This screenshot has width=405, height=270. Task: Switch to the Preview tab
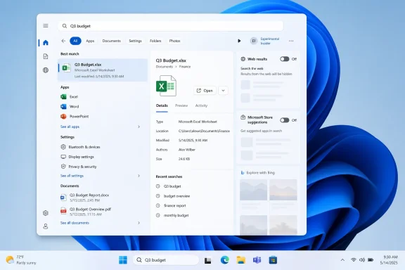coord(181,105)
